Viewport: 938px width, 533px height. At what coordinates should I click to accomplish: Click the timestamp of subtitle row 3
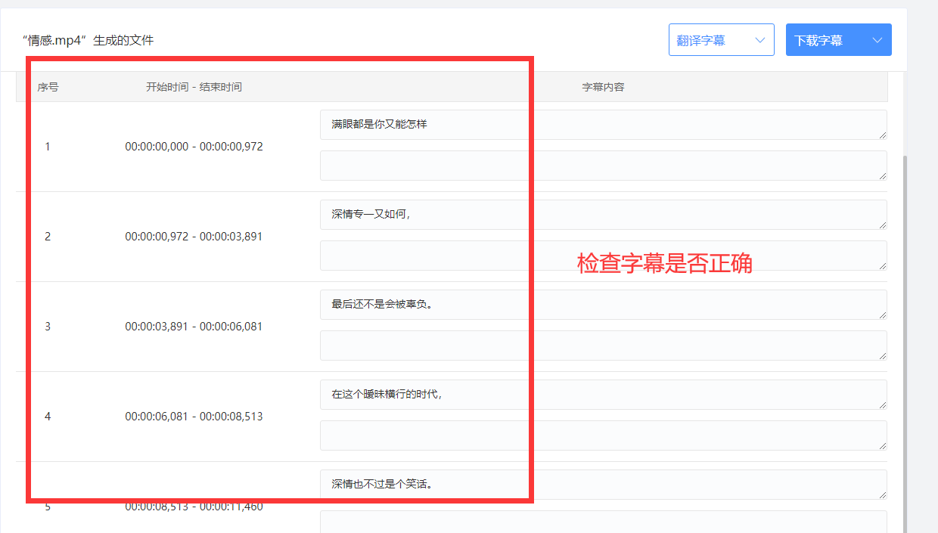(193, 326)
